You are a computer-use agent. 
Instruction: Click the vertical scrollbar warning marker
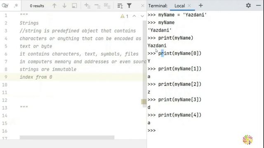click(144, 102)
